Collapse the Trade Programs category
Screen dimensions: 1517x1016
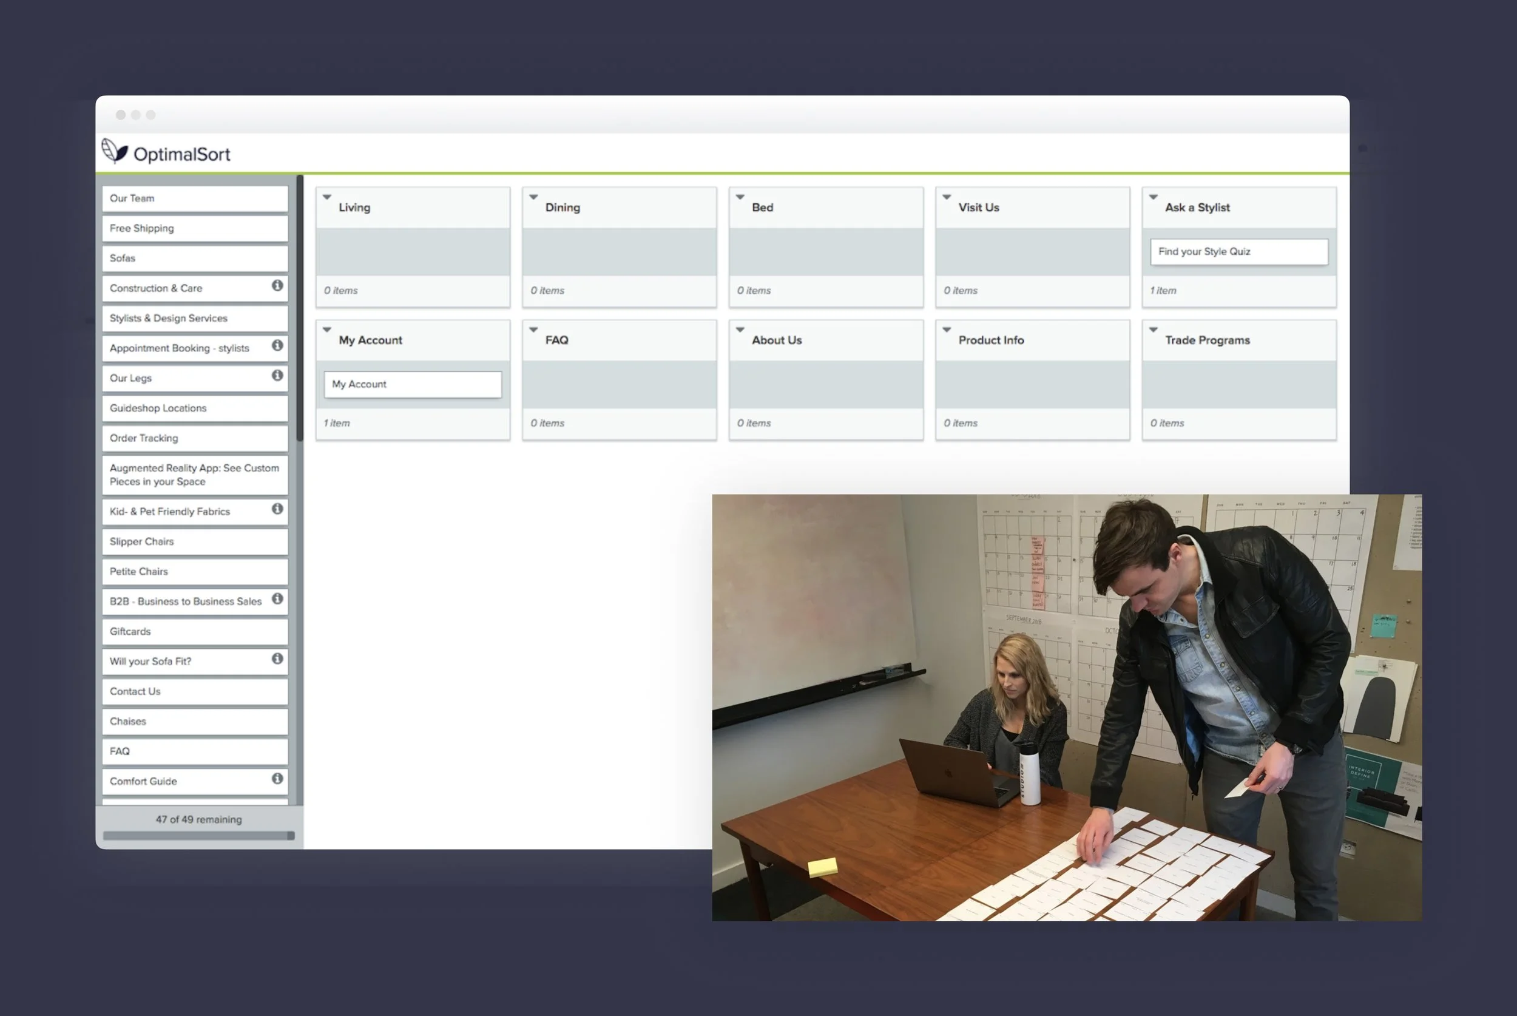(x=1153, y=330)
